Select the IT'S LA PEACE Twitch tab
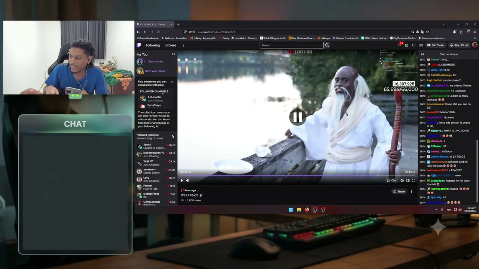The height and width of the screenshot is (269, 479). coord(155,24)
